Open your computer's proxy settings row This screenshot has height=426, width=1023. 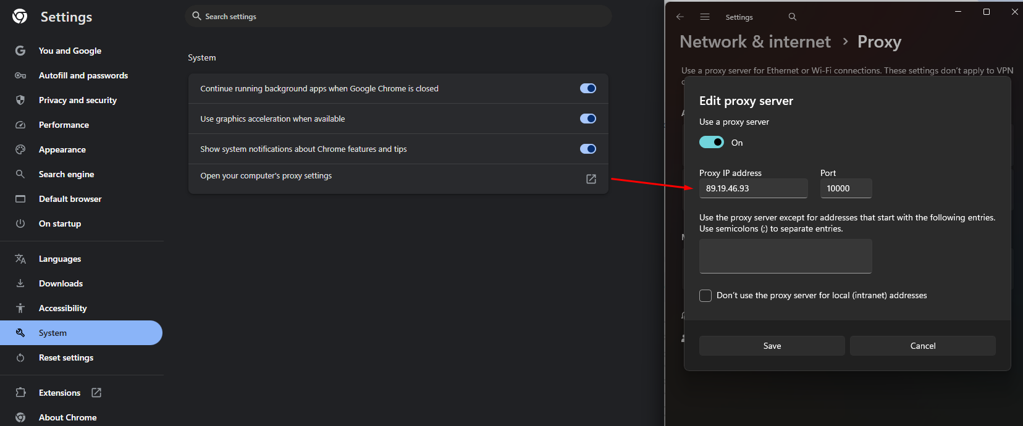[398, 179]
